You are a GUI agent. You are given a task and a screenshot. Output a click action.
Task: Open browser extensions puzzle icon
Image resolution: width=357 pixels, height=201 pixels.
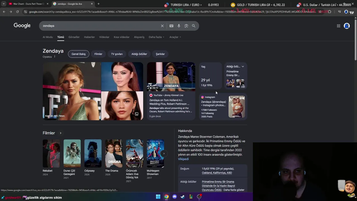tap(330, 12)
